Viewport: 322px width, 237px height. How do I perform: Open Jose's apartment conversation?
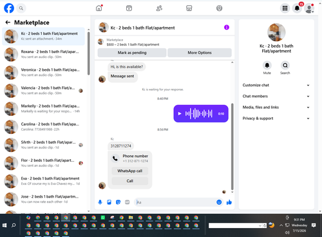tap(43, 199)
